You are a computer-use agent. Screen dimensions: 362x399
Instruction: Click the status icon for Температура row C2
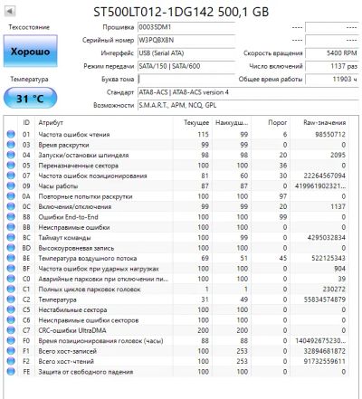click(11, 299)
